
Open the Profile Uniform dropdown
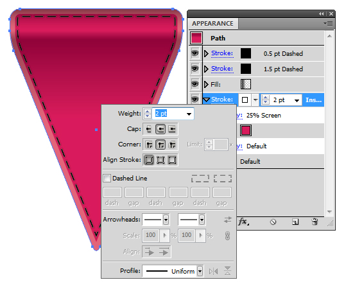coord(200,271)
